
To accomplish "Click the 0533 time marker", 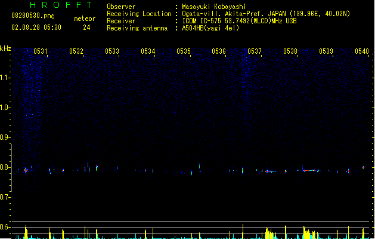I will point(112,51).
